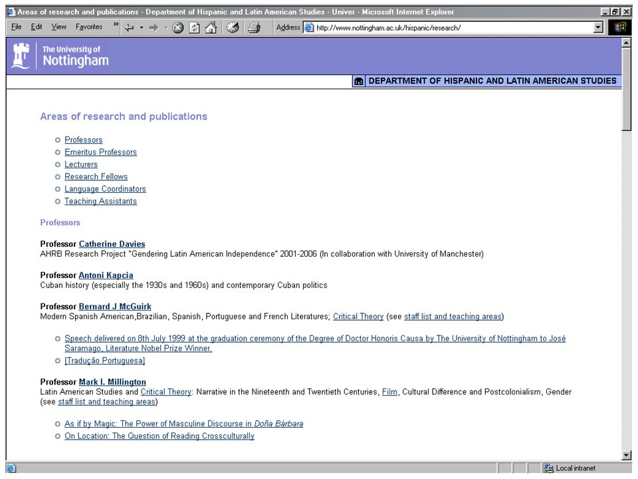Click the Refresh page icon
This screenshot has width=638, height=479.
point(195,28)
